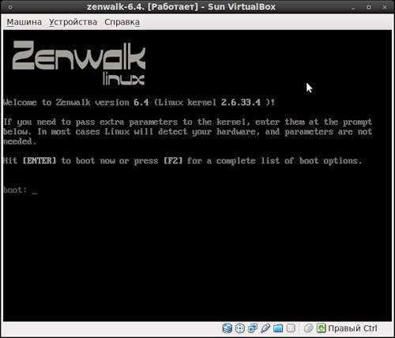Viewport: 395px width, 338px height.
Task: Click the optical CD drive status icon
Action: (240, 328)
